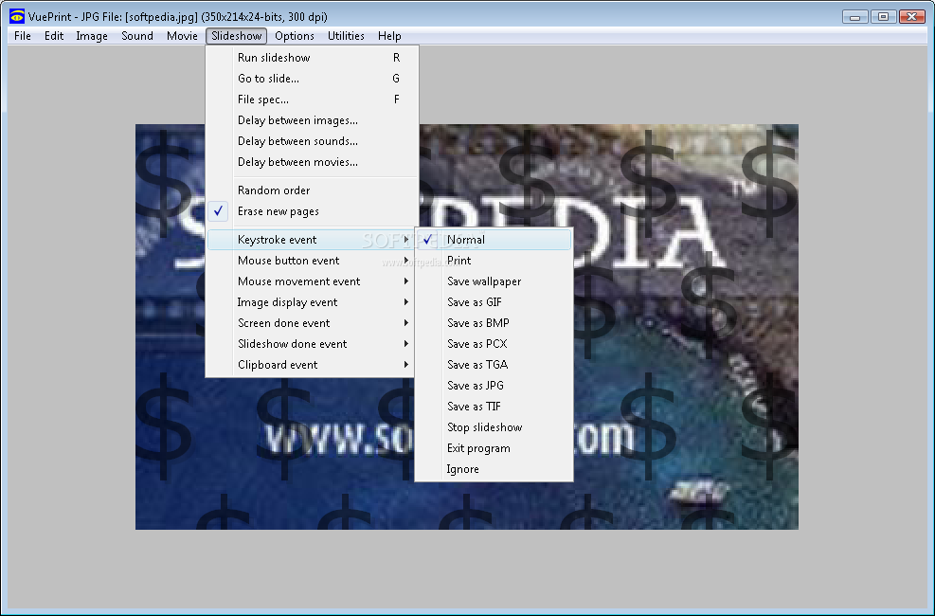Screen dimensions: 935x616
Task: Expand Clipboard event submenu
Action: tap(312, 365)
